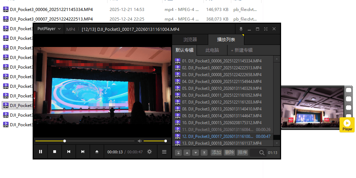356x178 pixels.
Task: Click the last DJI_Pocket3 file row in Explorer
Action: coord(18,125)
